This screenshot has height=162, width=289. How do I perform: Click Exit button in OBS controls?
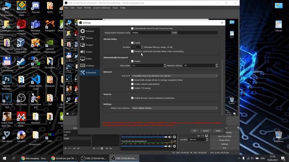click(224, 148)
